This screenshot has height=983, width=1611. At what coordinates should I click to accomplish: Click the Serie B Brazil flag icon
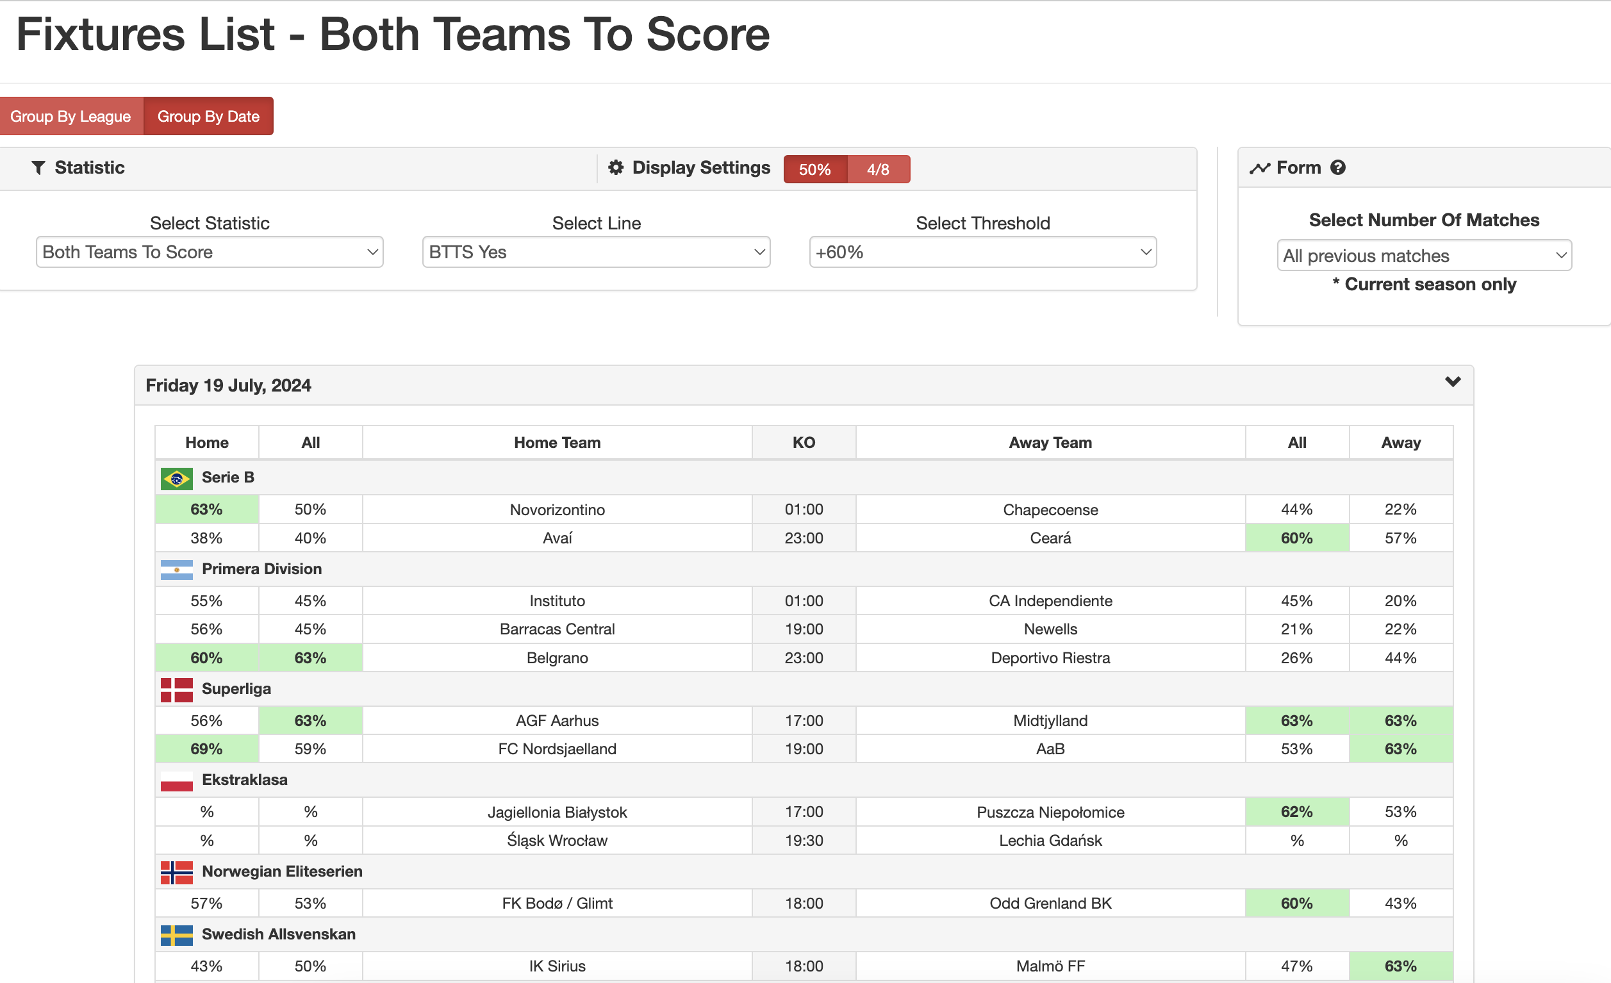tap(176, 477)
